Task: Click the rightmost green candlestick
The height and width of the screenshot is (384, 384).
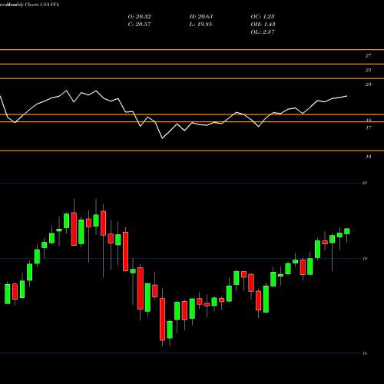Action: tap(347, 231)
